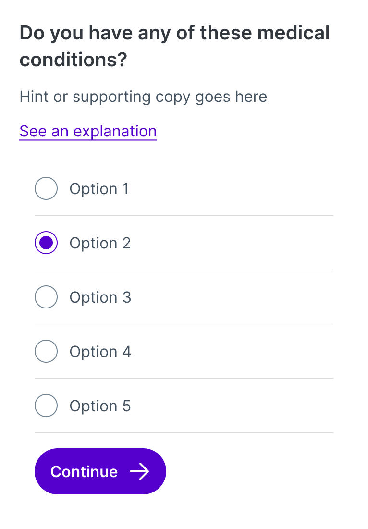Click the divider below Option 1
The width and height of the screenshot is (368, 529).
pos(184,215)
